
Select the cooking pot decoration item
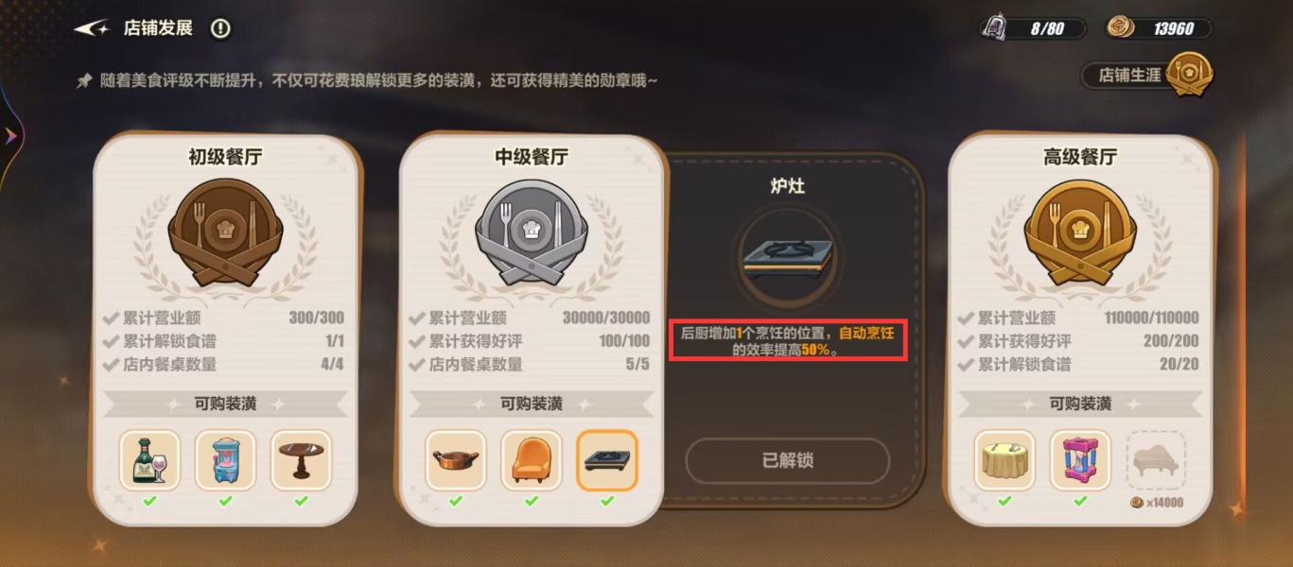456,460
